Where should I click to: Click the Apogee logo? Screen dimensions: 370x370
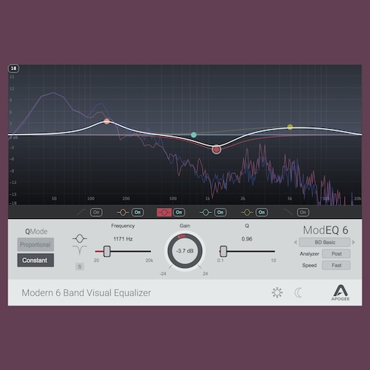point(340,292)
